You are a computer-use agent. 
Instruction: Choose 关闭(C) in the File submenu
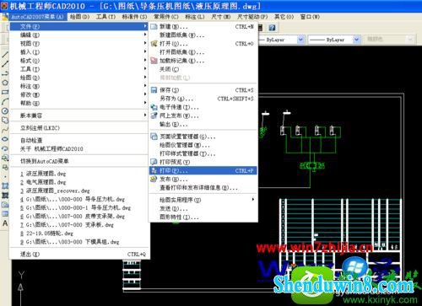point(203,69)
